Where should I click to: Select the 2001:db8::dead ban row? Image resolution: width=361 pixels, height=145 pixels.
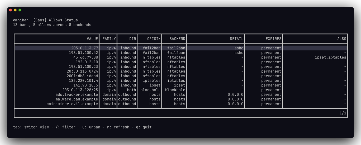click(180, 76)
